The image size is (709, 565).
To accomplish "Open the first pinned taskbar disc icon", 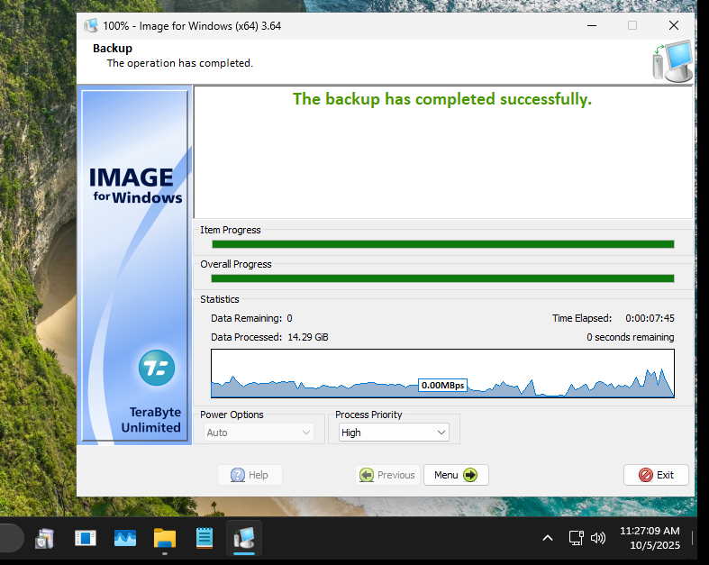I will (45, 538).
